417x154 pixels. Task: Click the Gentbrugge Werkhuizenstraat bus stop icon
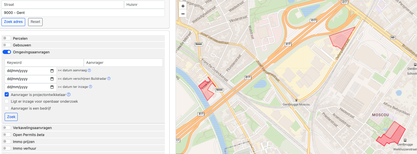click(405, 140)
